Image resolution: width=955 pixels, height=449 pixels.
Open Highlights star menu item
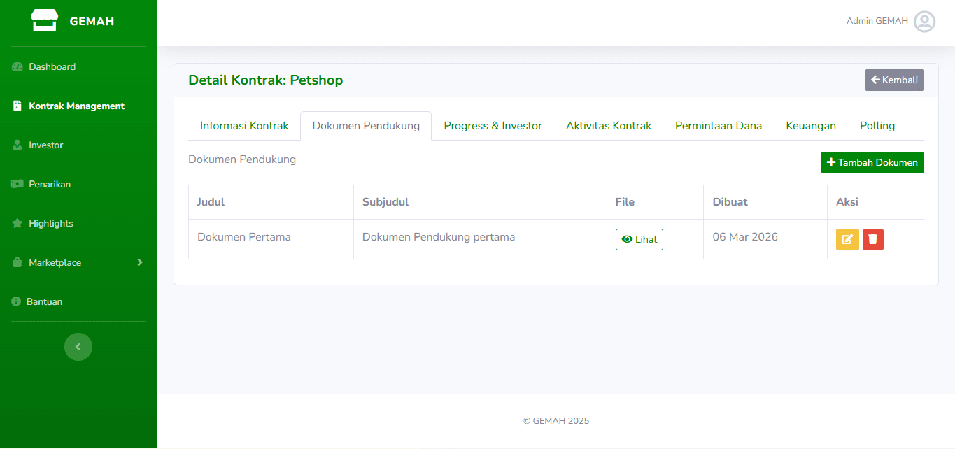point(50,224)
